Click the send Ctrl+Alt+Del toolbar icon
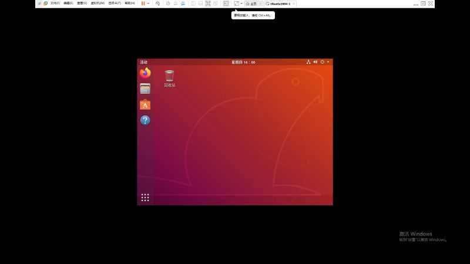The image size is (470, 264). point(157,4)
